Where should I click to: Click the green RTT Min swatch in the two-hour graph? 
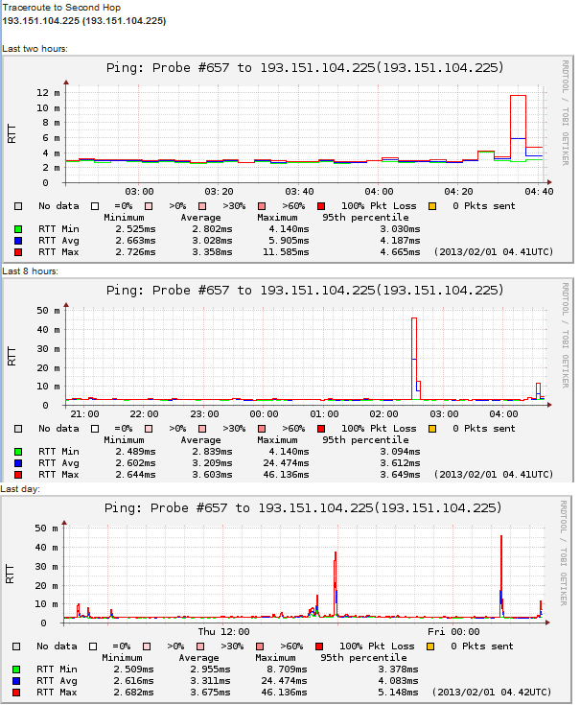click(x=18, y=229)
